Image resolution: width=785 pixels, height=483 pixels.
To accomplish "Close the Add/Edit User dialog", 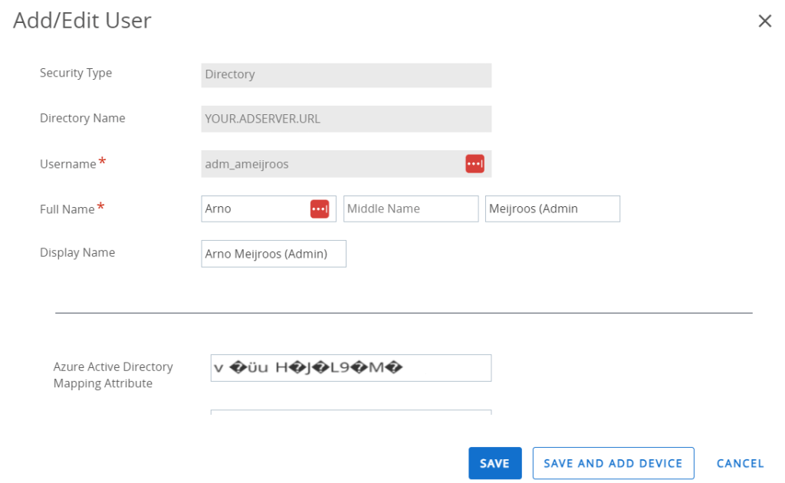I will coord(764,21).
